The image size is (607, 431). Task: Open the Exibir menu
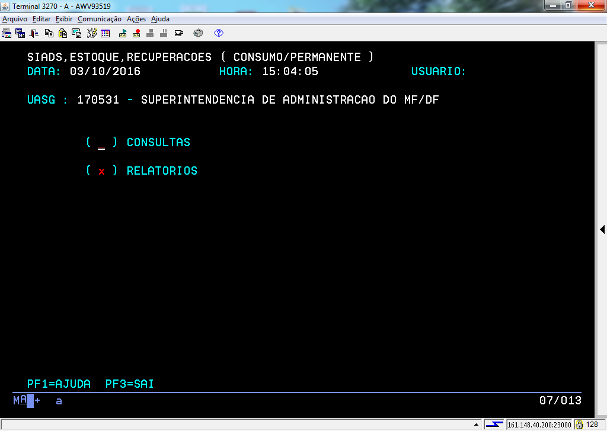click(x=64, y=19)
